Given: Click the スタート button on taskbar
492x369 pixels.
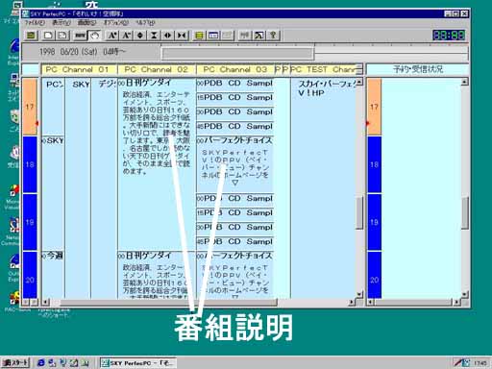Looking at the screenshot, I should point(15,362).
